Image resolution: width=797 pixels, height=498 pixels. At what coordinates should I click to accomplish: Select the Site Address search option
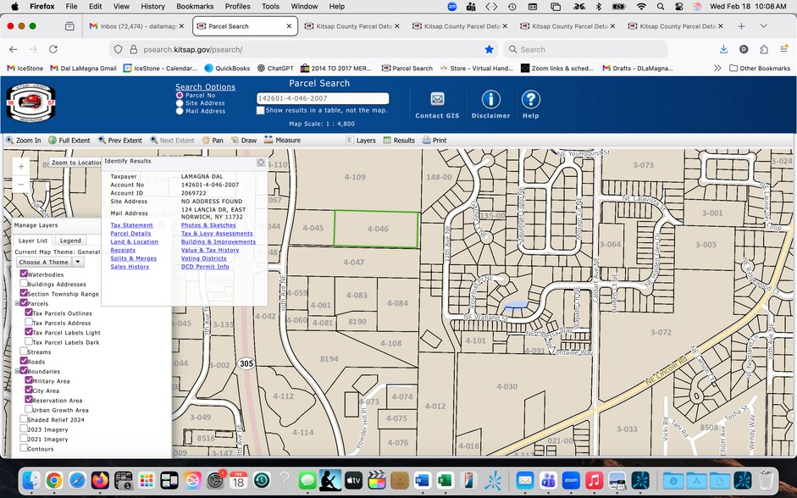(180, 103)
